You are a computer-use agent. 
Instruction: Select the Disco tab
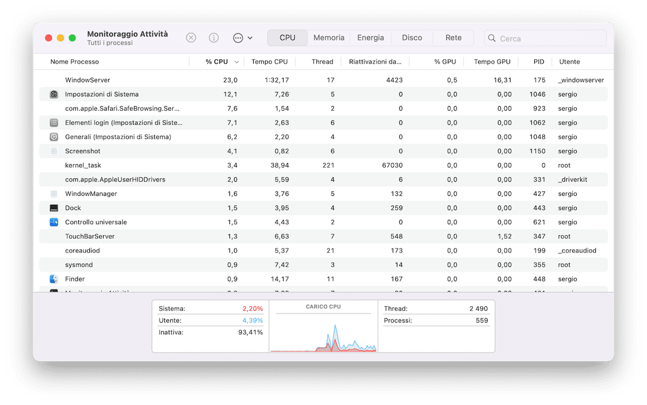412,38
